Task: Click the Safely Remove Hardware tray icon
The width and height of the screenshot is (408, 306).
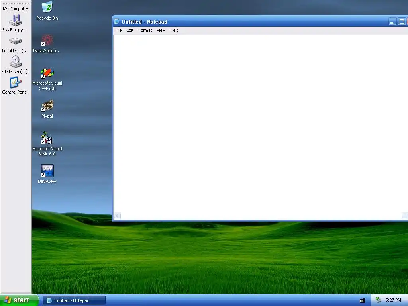Action: click(x=379, y=300)
